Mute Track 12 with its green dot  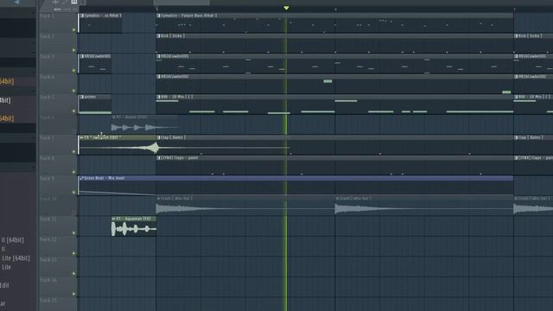point(73,253)
